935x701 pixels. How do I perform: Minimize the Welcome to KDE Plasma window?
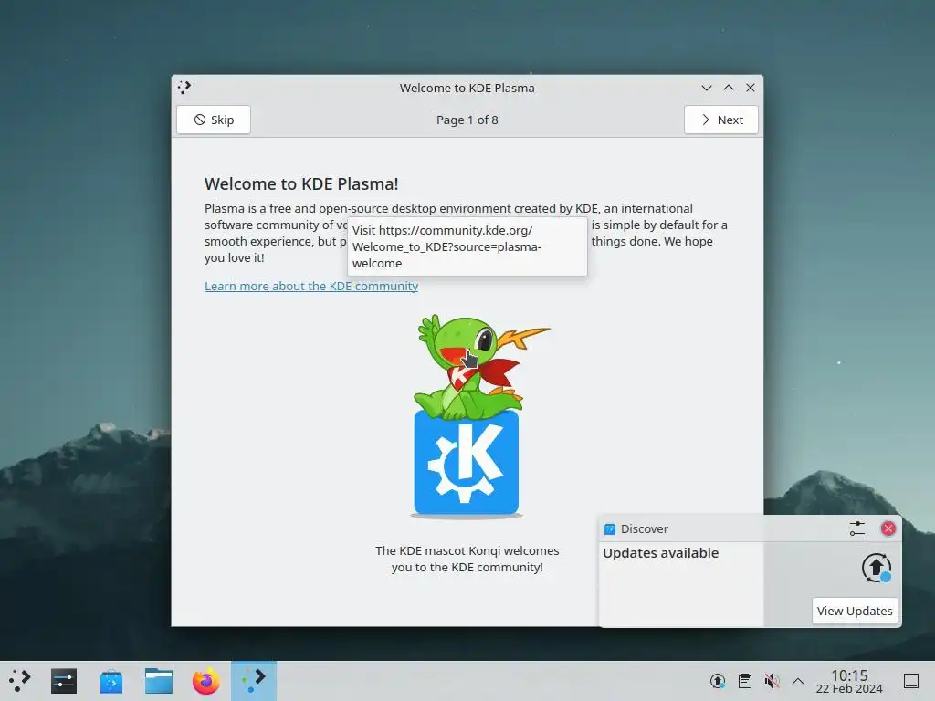(707, 88)
